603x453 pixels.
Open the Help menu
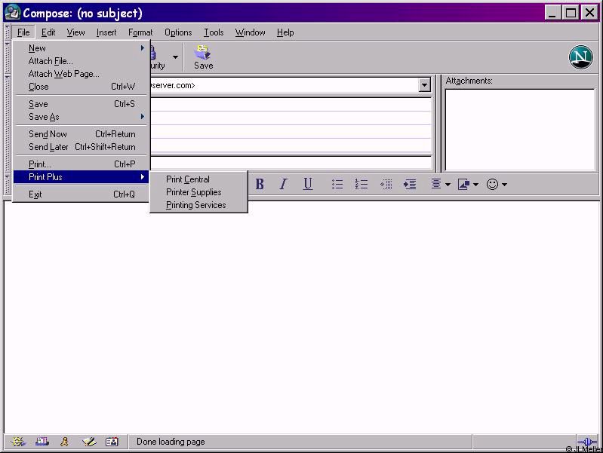[285, 32]
